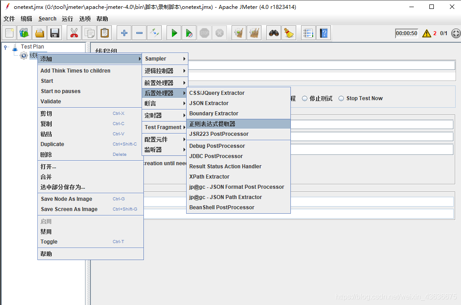Click the Stop test icon

pos(204,33)
